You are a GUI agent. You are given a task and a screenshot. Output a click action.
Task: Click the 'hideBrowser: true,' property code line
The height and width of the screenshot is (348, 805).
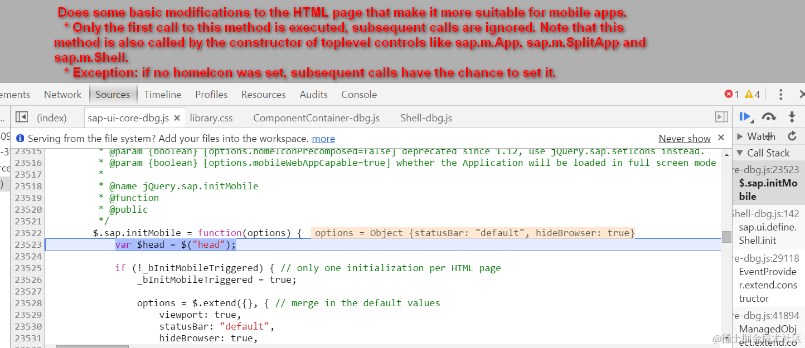pyautogui.click(x=208, y=338)
